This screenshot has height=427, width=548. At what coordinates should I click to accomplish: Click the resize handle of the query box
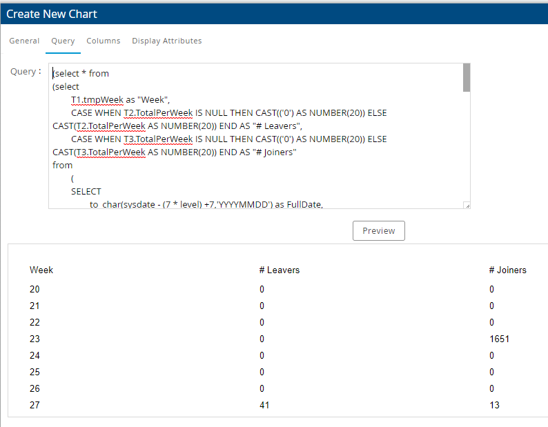[467, 205]
